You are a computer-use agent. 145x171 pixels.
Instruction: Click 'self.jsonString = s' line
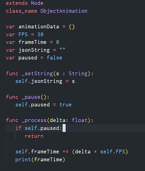point(45,81)
